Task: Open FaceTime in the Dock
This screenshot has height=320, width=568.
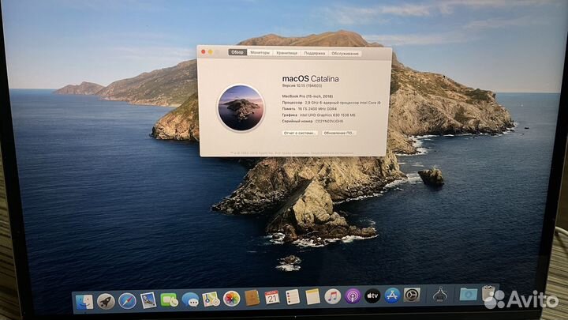Action: (169, 300)
